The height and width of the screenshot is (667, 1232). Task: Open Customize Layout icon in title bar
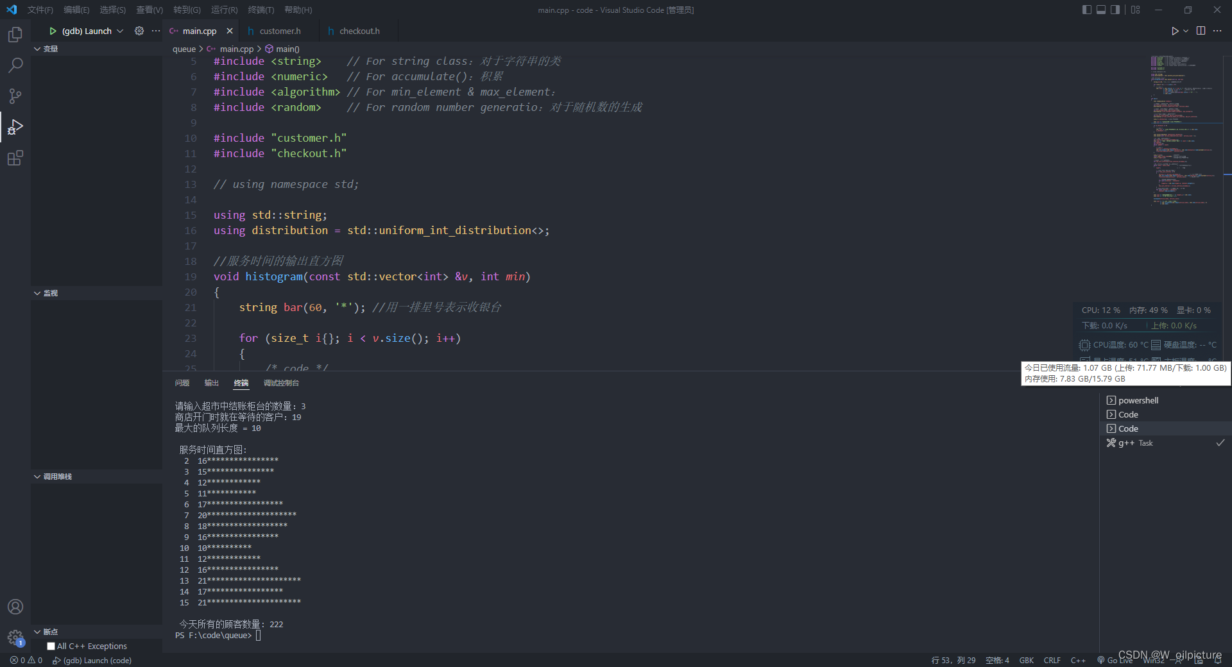coord(1136,10)
